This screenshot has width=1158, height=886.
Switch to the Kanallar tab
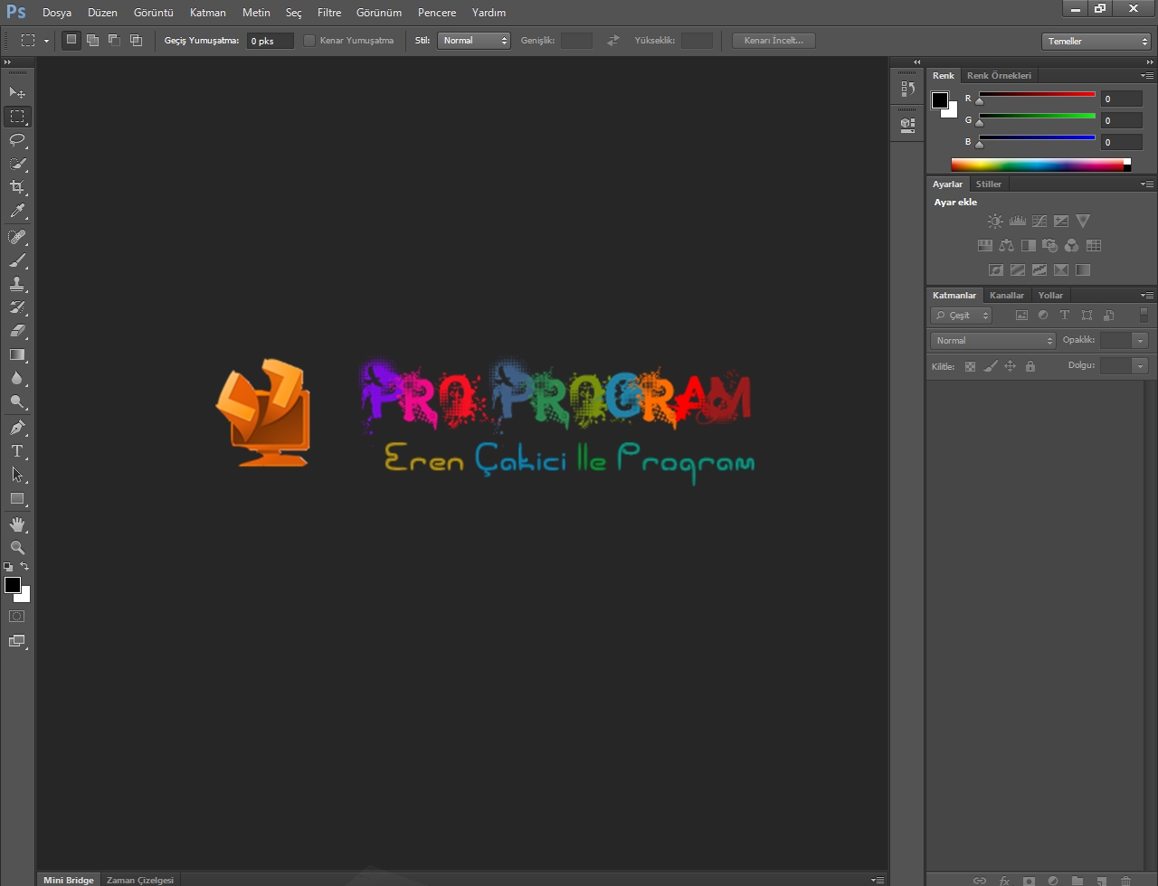(x=1007, y=296)
